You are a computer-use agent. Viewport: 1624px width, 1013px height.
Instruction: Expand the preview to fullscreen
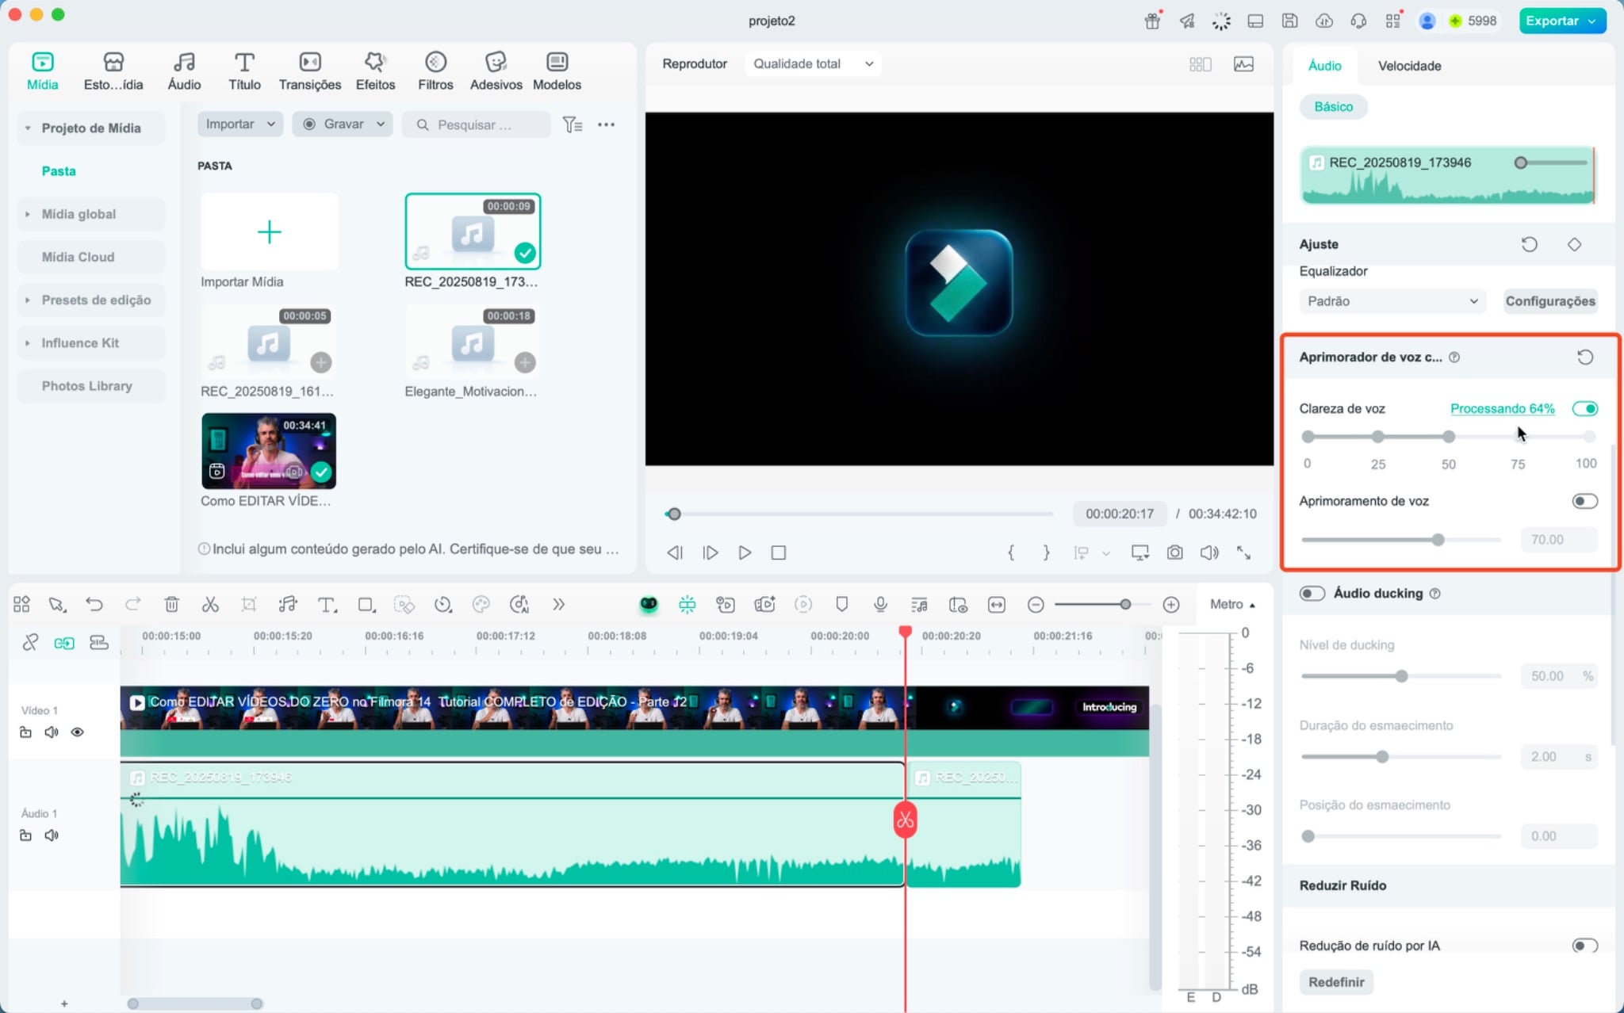pyautogui.click(x=1243, y=552)
